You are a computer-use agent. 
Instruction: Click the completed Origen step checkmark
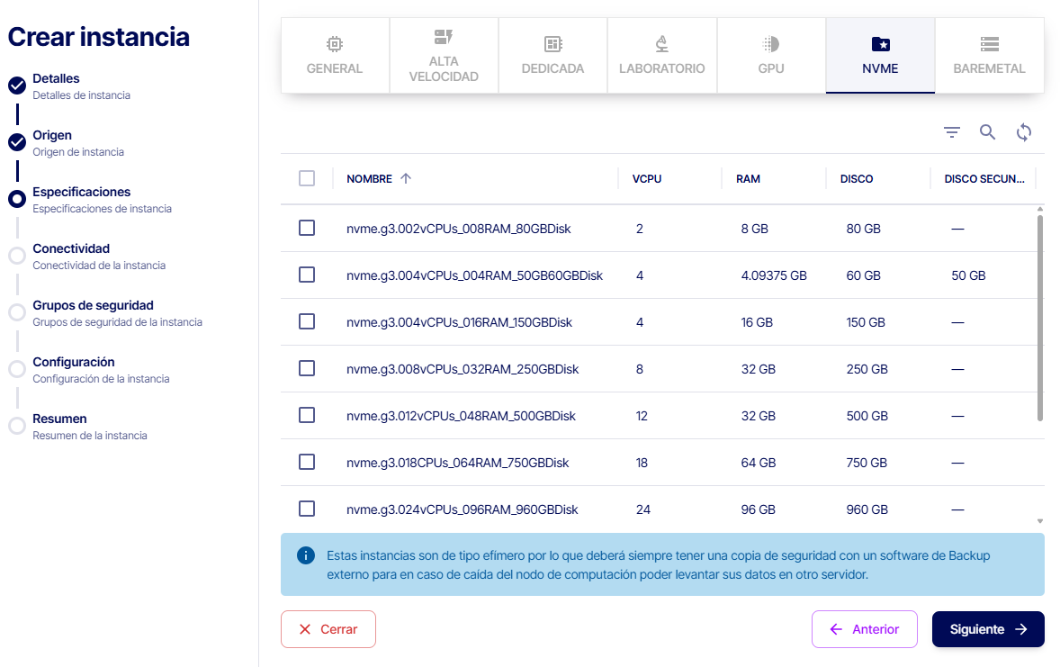coord(17,142)
